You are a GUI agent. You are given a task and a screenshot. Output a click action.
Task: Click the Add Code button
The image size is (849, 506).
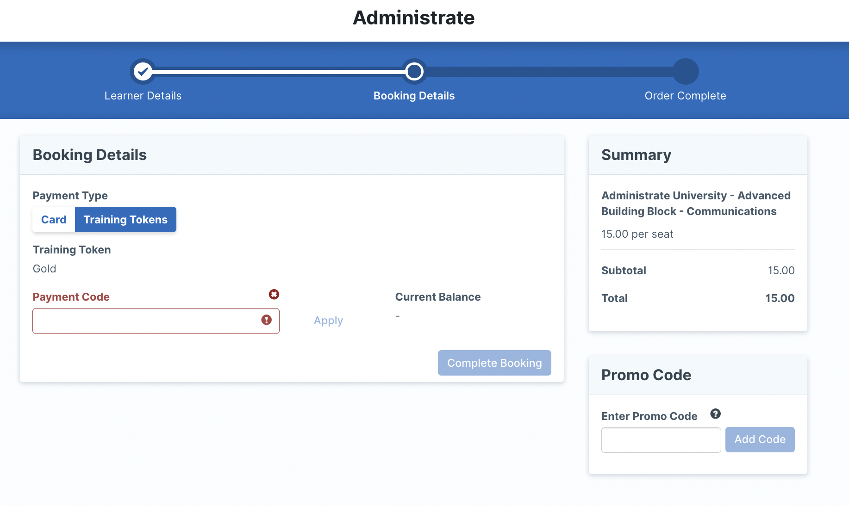click(x=760, y=440)
